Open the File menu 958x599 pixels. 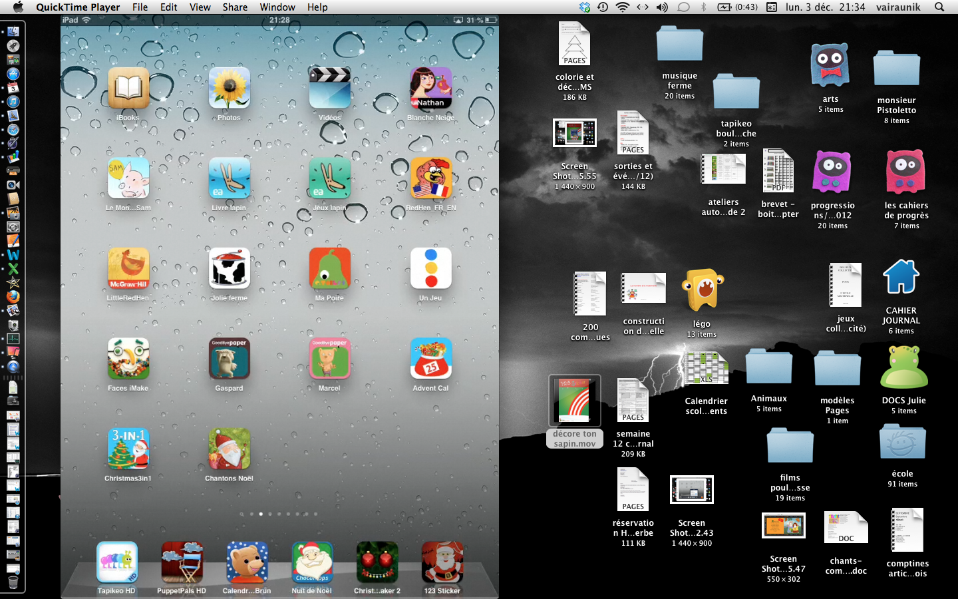click(140, 7)
